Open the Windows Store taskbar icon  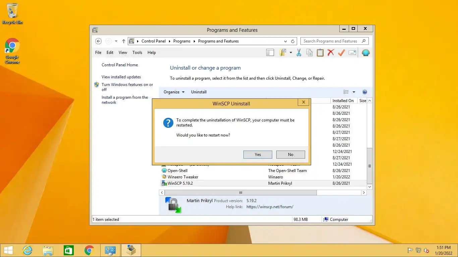[69, 250]
